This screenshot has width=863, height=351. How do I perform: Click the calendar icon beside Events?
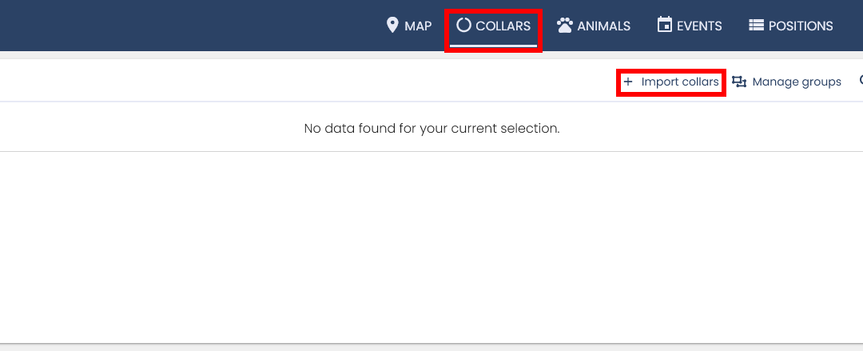664,26
